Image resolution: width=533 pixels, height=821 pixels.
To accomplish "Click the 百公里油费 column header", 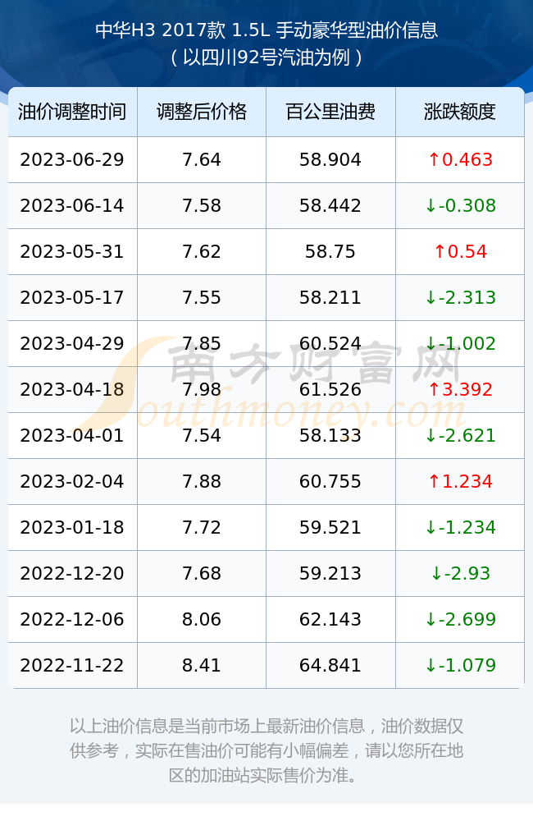I will pyautogui.click(x=330, y=112).
